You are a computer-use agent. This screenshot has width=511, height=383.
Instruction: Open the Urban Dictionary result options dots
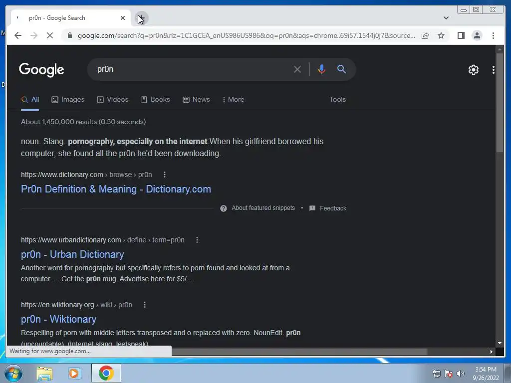(x=197, y=240)
